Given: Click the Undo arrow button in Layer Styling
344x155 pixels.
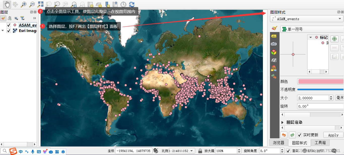Looking at the screenshot, I should (284, 135).
